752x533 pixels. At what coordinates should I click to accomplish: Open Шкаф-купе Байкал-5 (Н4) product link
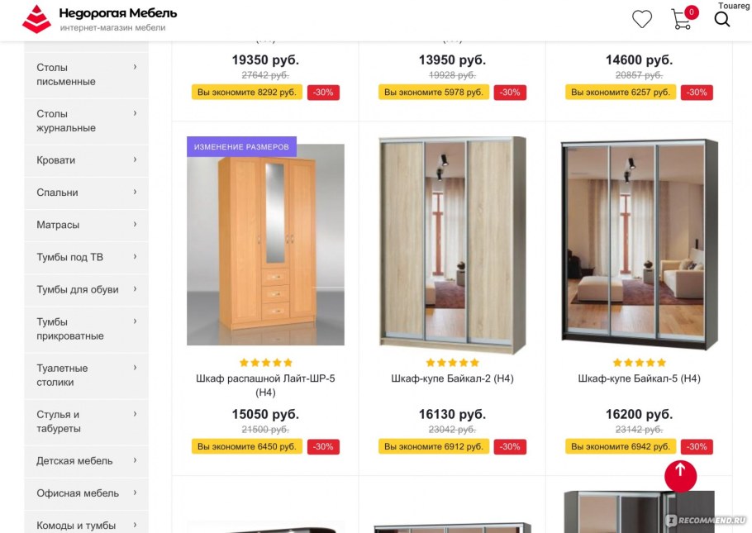[639, 378]
